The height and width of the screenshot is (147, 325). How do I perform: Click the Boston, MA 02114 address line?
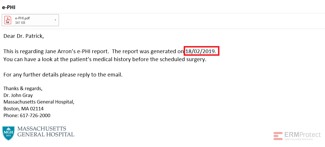click(x=23, y=109)
